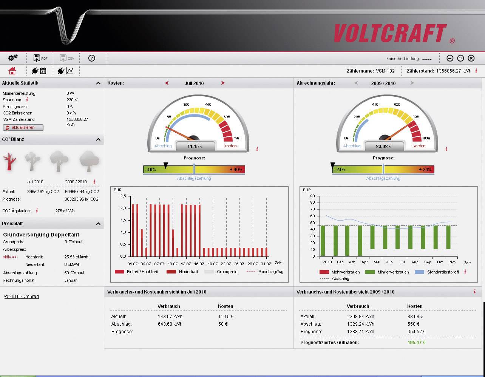Go to month after Juli 2010
This screenshot has height=377, width=485.
pyautogui.click(x=223, y=83)
